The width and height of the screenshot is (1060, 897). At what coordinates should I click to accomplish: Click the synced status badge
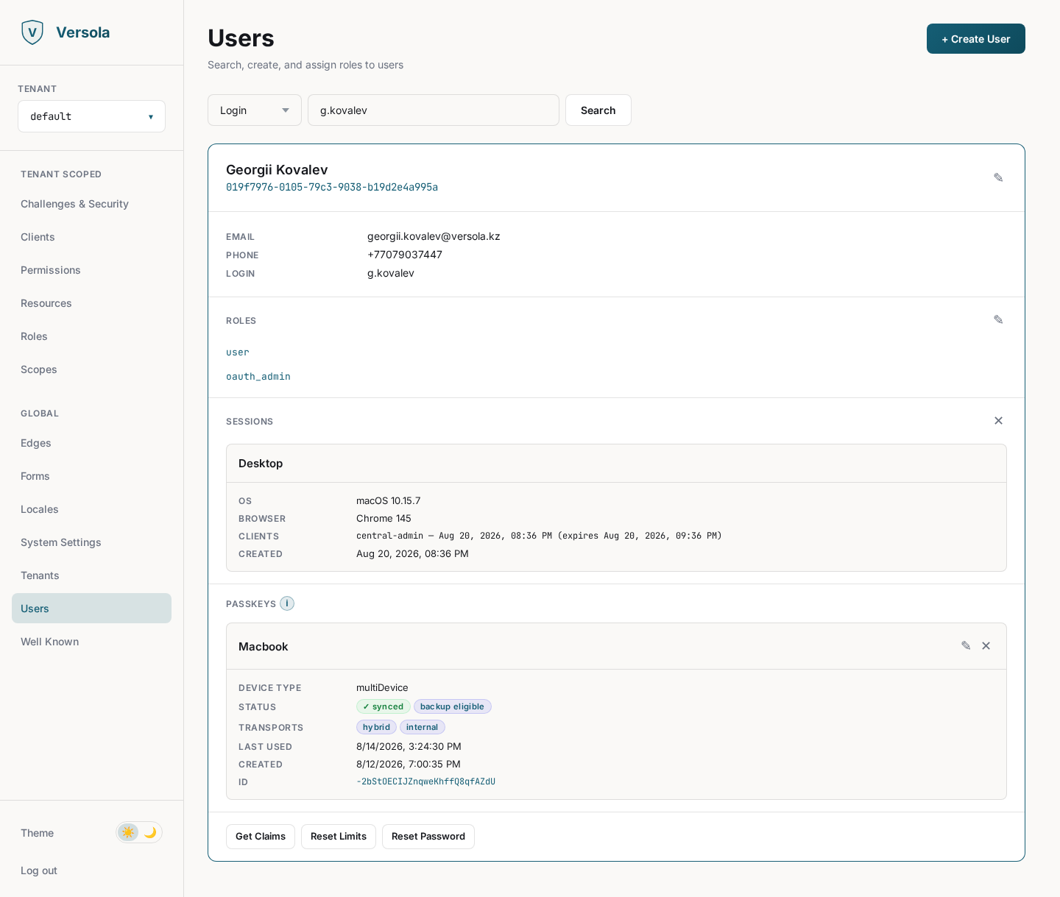(384, 706)
